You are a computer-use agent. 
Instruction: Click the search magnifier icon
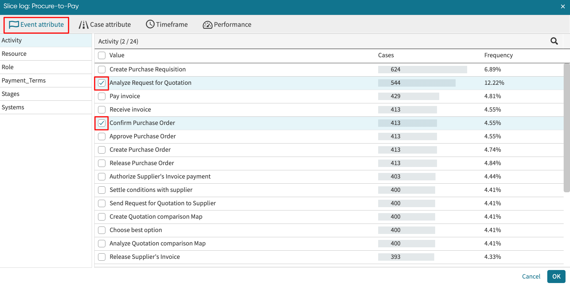[x=554, y=41]
